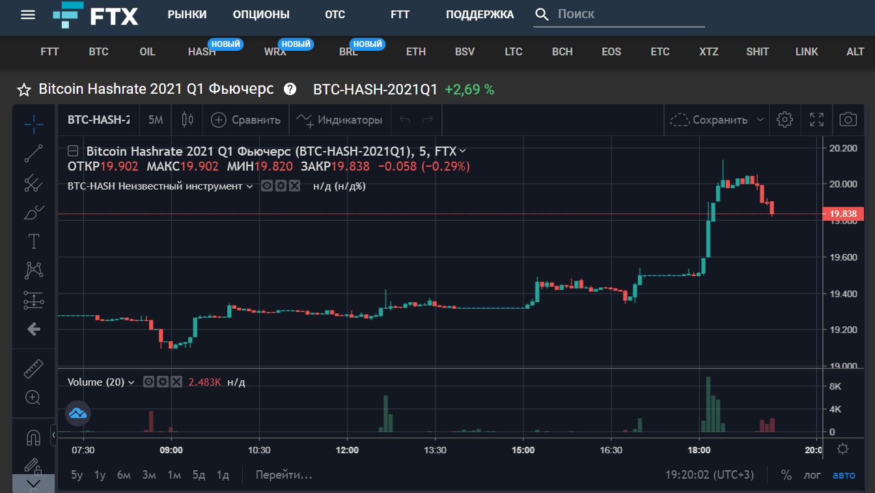Click the back arrow in the drawing toolbar
The width and height of the screenshot is (875, 493).
(34, 330)
